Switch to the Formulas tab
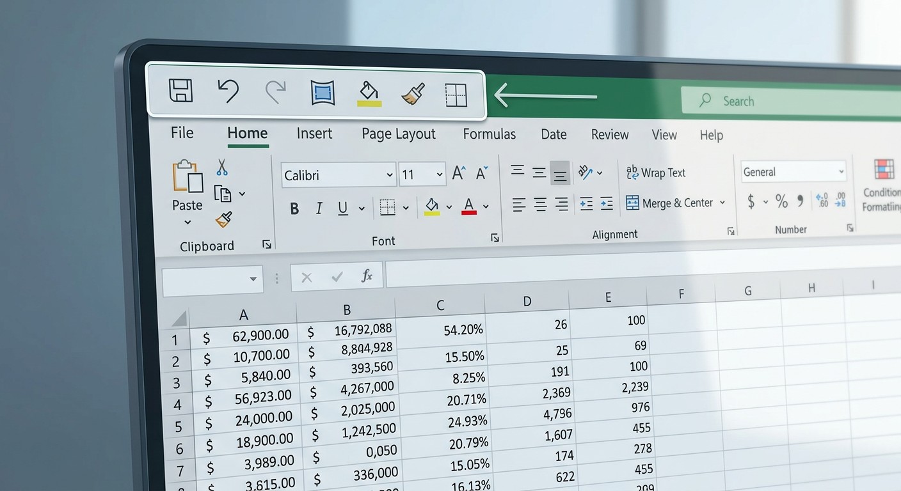Screen dimensions: 901x491 490,134
